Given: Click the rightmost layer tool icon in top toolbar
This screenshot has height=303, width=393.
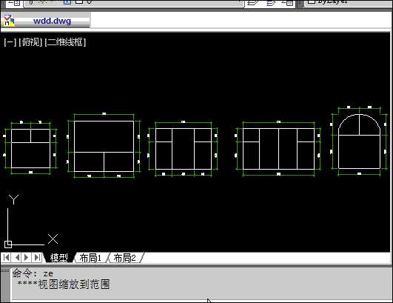Looking at the screenshot, I should pos(288,2).
